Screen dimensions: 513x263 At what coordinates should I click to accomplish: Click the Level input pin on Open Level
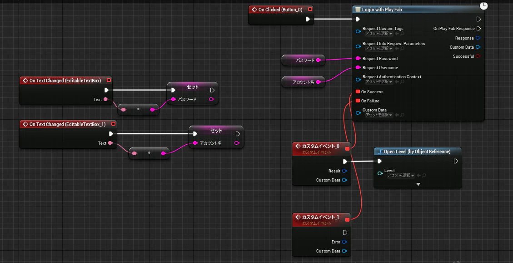380,173
